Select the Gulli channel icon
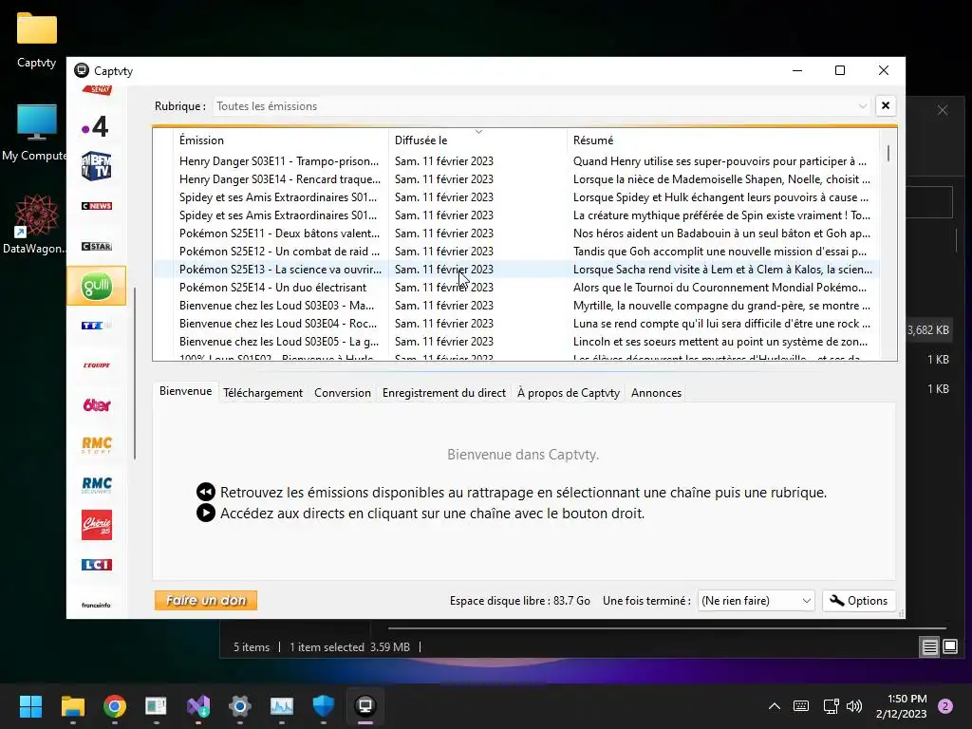This screenshot has height=729, width=972. pyautogui.click(x=96, y=286)
